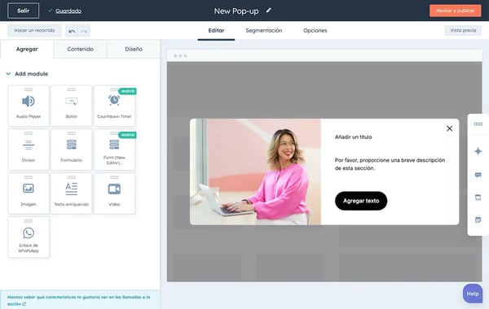Click the undo arrow icon
This screenshot has height=309, width=489.
[72, 31]
